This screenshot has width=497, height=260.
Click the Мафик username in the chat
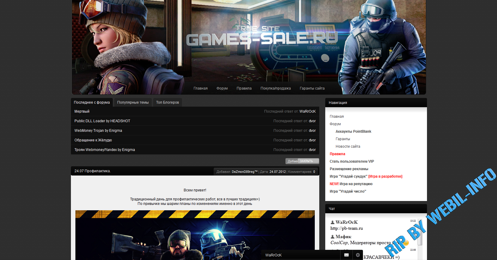(x=344, y=237)
